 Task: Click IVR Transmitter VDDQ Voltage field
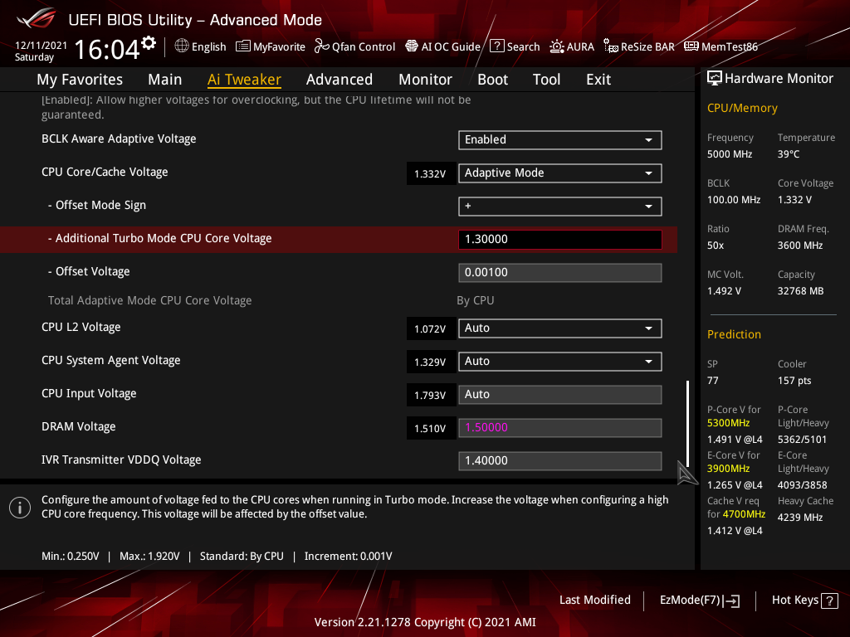point(560,461)
